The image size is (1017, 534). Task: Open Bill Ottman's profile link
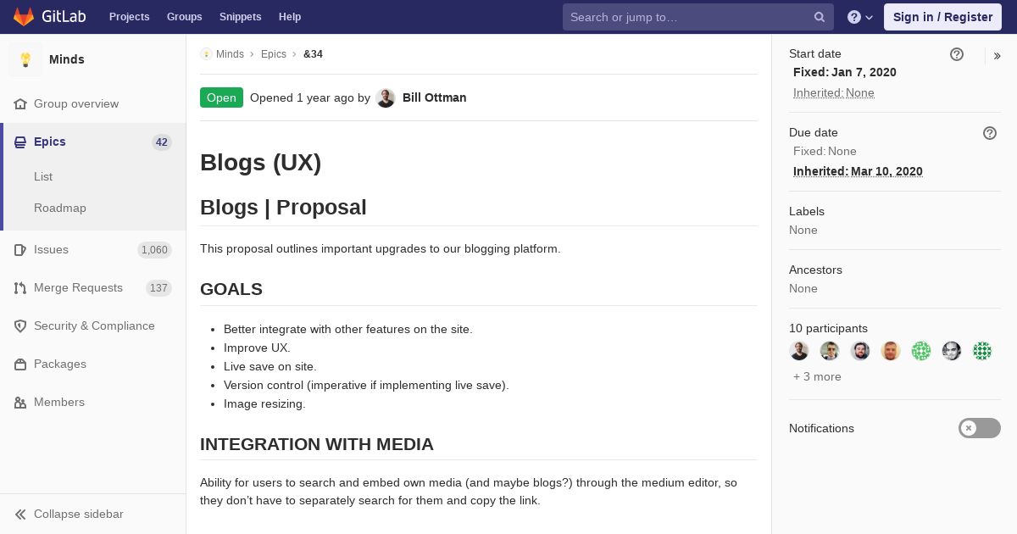pos(435,97)
